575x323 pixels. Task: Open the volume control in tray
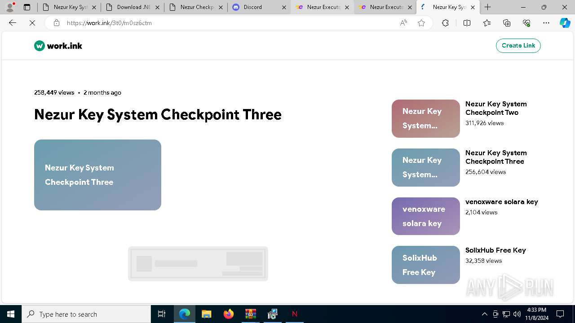tap(517, 314)
